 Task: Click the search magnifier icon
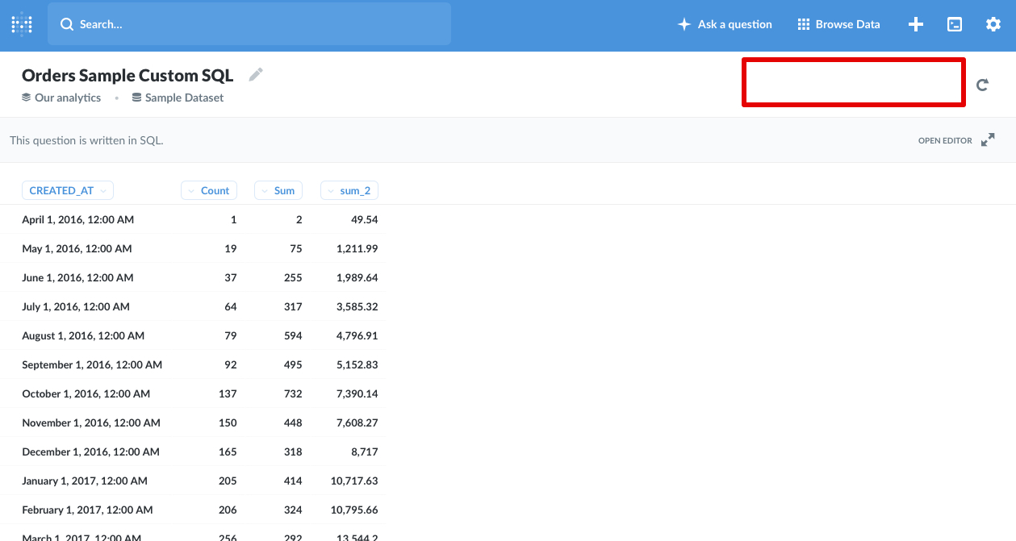[67, 24]
